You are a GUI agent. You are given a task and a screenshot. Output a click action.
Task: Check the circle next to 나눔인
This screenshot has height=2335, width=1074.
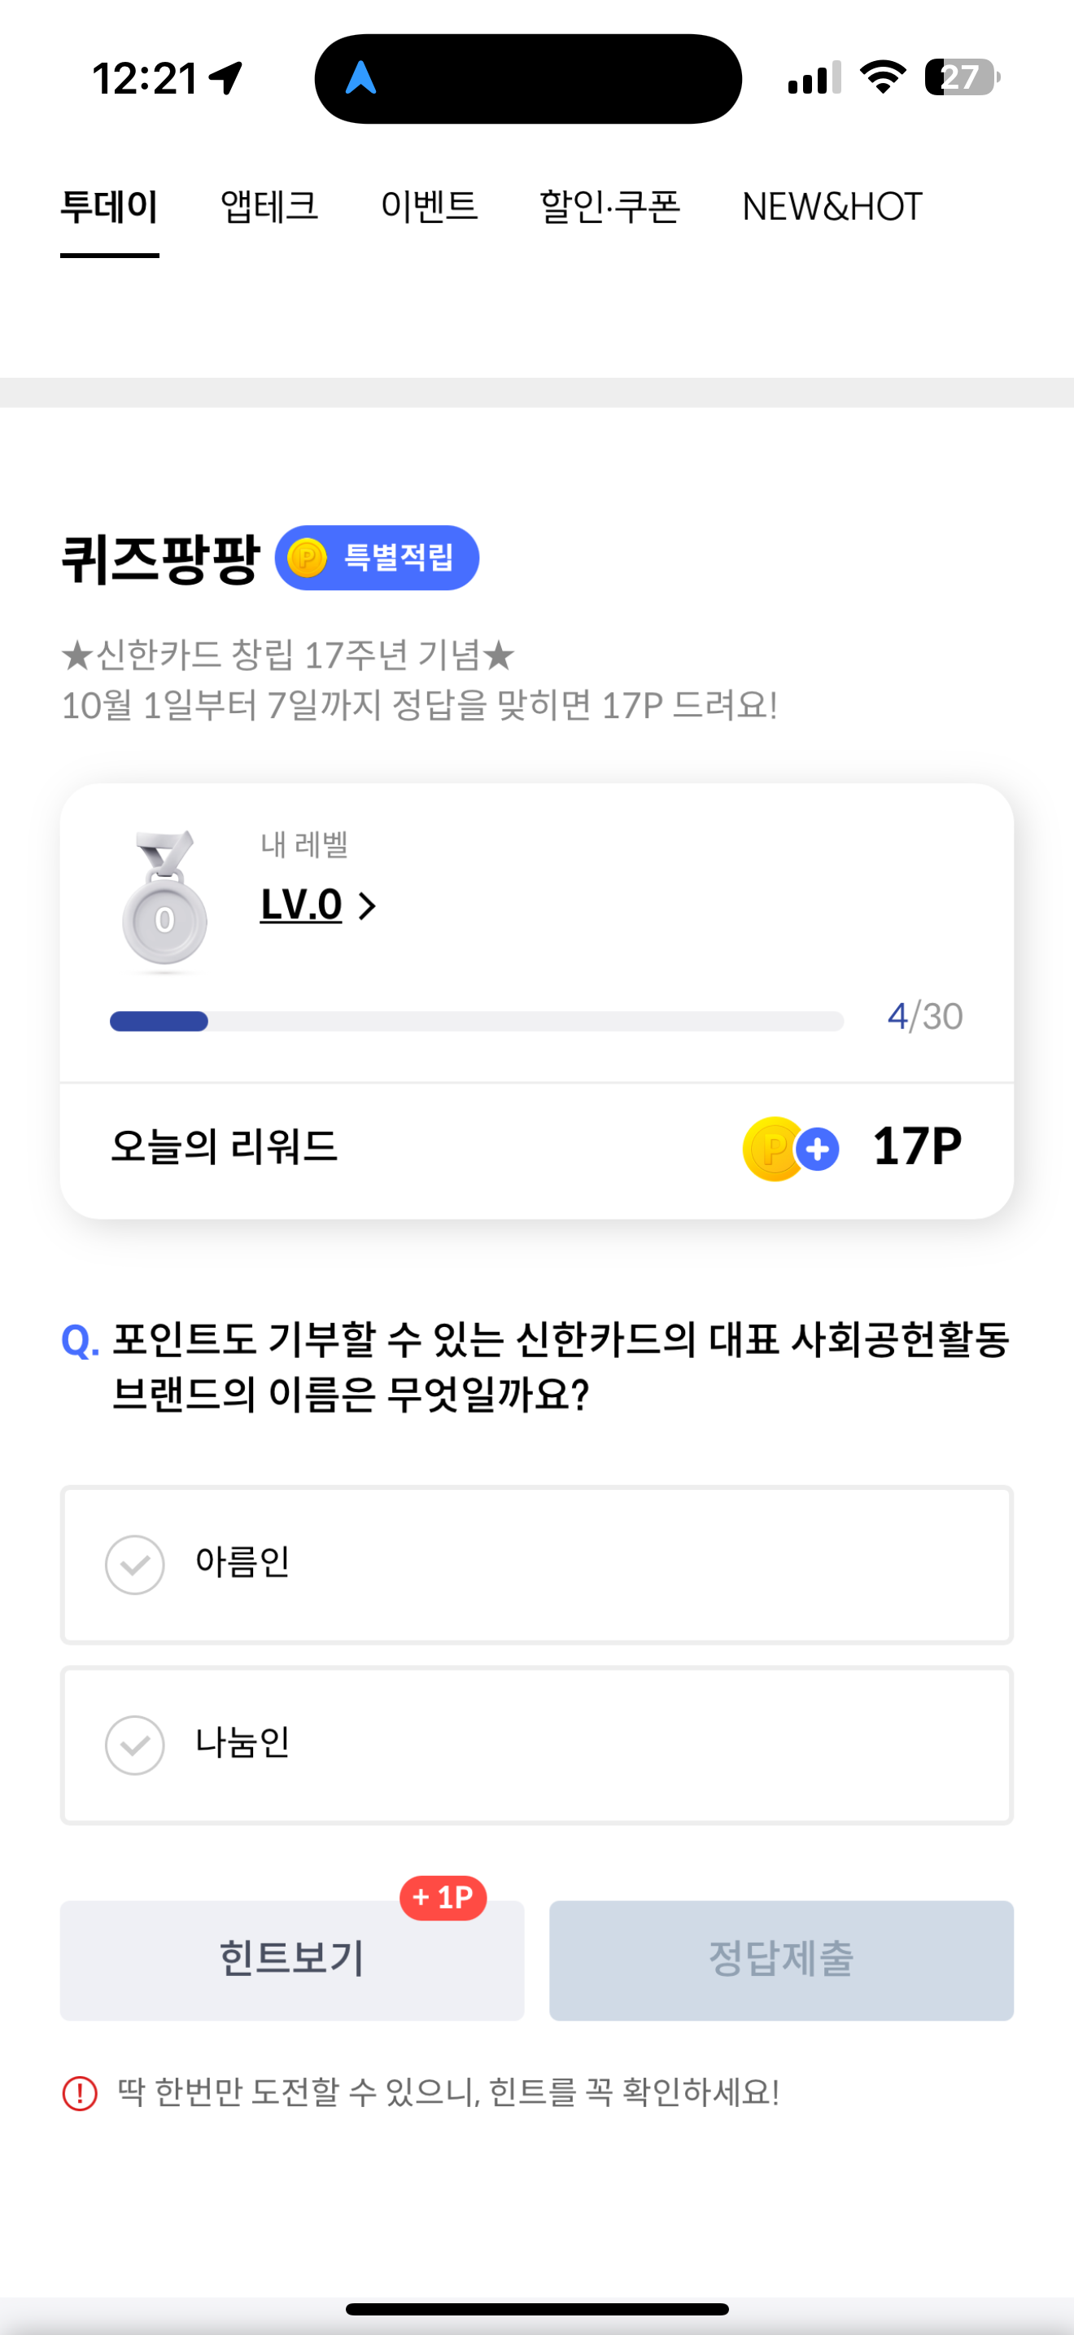pyautogui.click(x=135, y=1744)
